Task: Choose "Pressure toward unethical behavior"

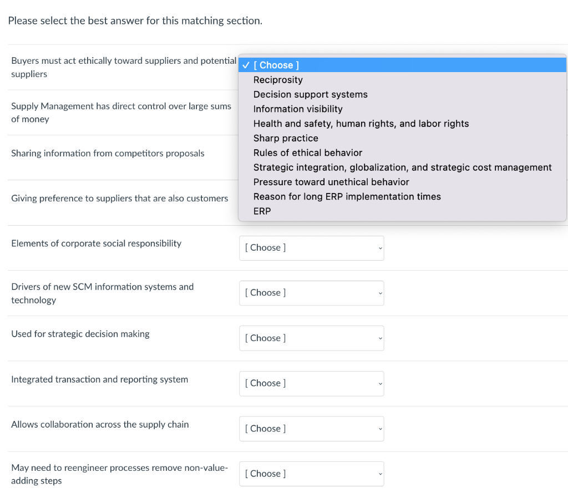Action: [331, 182]
